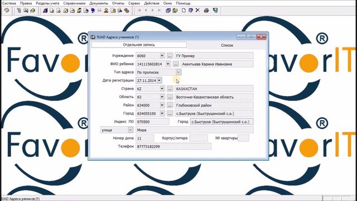The image size is (357, 201).
Task: Switch to the Список tab
Action: [x=227, y=45]
